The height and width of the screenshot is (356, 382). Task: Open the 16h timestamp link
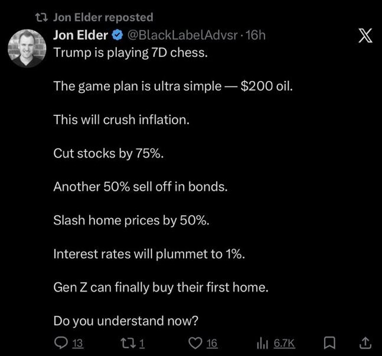pyautogui.click(x=255, y=35)
